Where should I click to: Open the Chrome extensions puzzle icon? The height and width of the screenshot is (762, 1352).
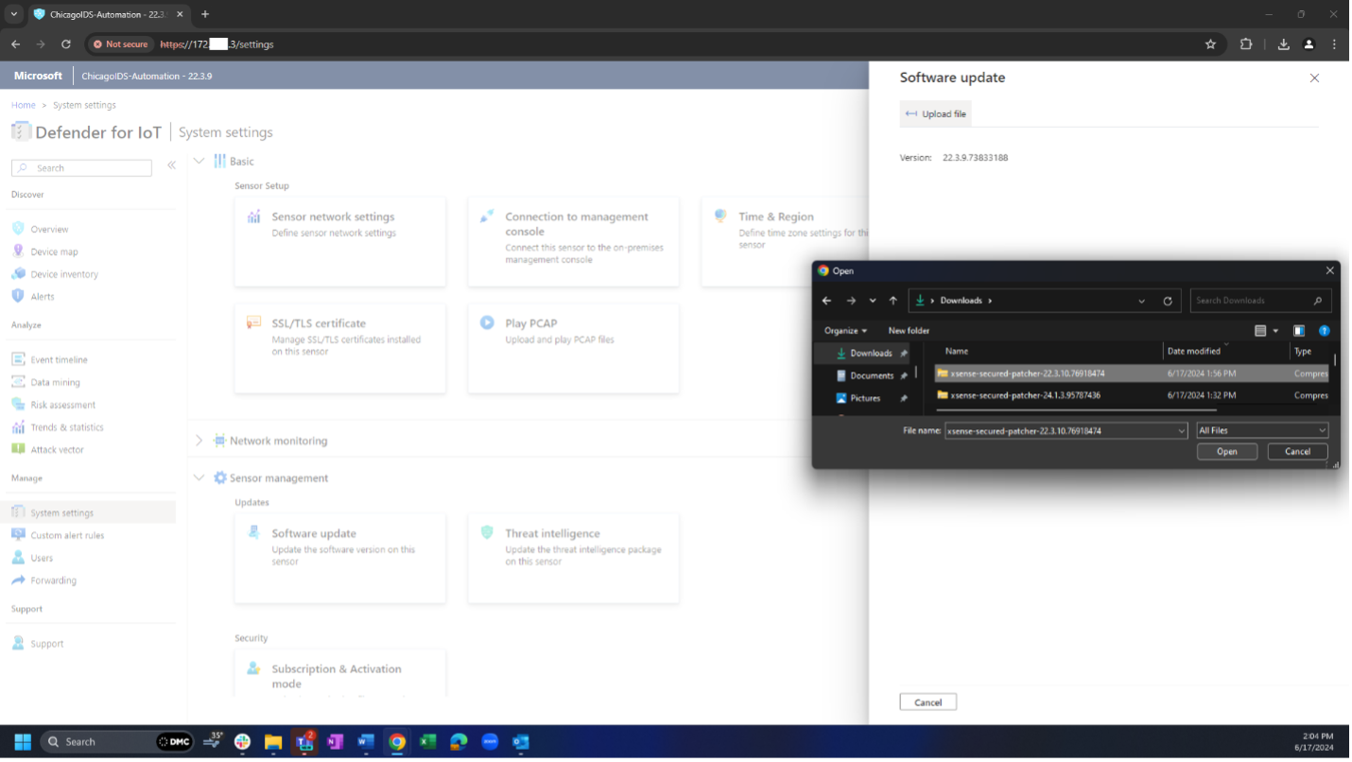point(1245,44)
